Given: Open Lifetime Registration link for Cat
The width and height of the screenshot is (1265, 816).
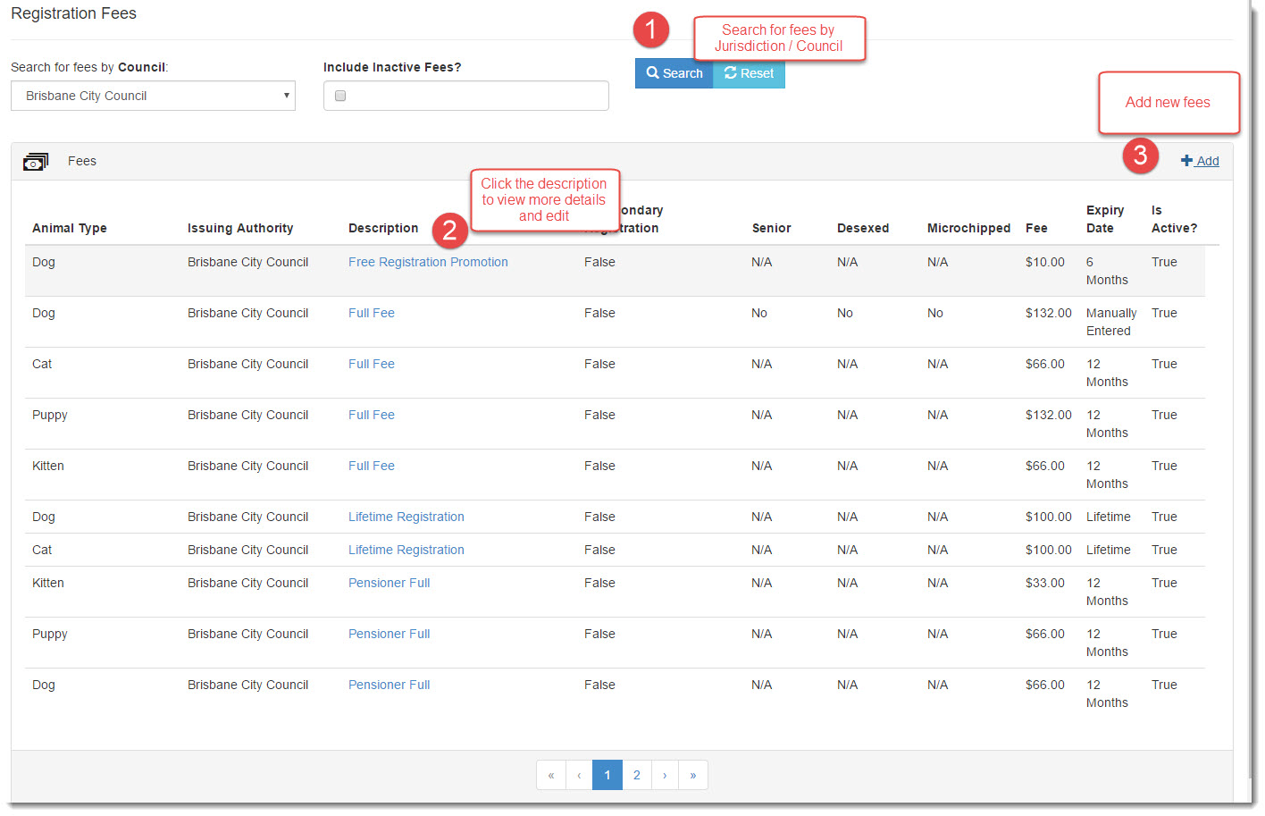Looking at the screenshot, I should [406, 550].
